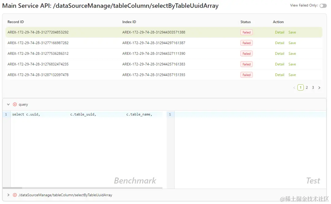Click the red error icon beside query
The width and height of the screenshot is (331, 204).
15,104
